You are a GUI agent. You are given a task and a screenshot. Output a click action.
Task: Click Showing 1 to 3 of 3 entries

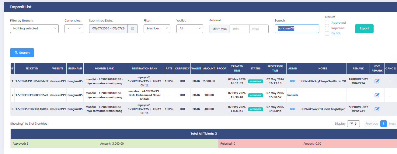pyautogui.click(x=29, y=124)
